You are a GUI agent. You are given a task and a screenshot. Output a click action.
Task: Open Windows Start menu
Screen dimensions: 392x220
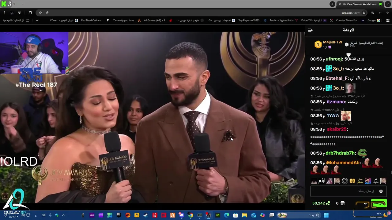(326, 215)
